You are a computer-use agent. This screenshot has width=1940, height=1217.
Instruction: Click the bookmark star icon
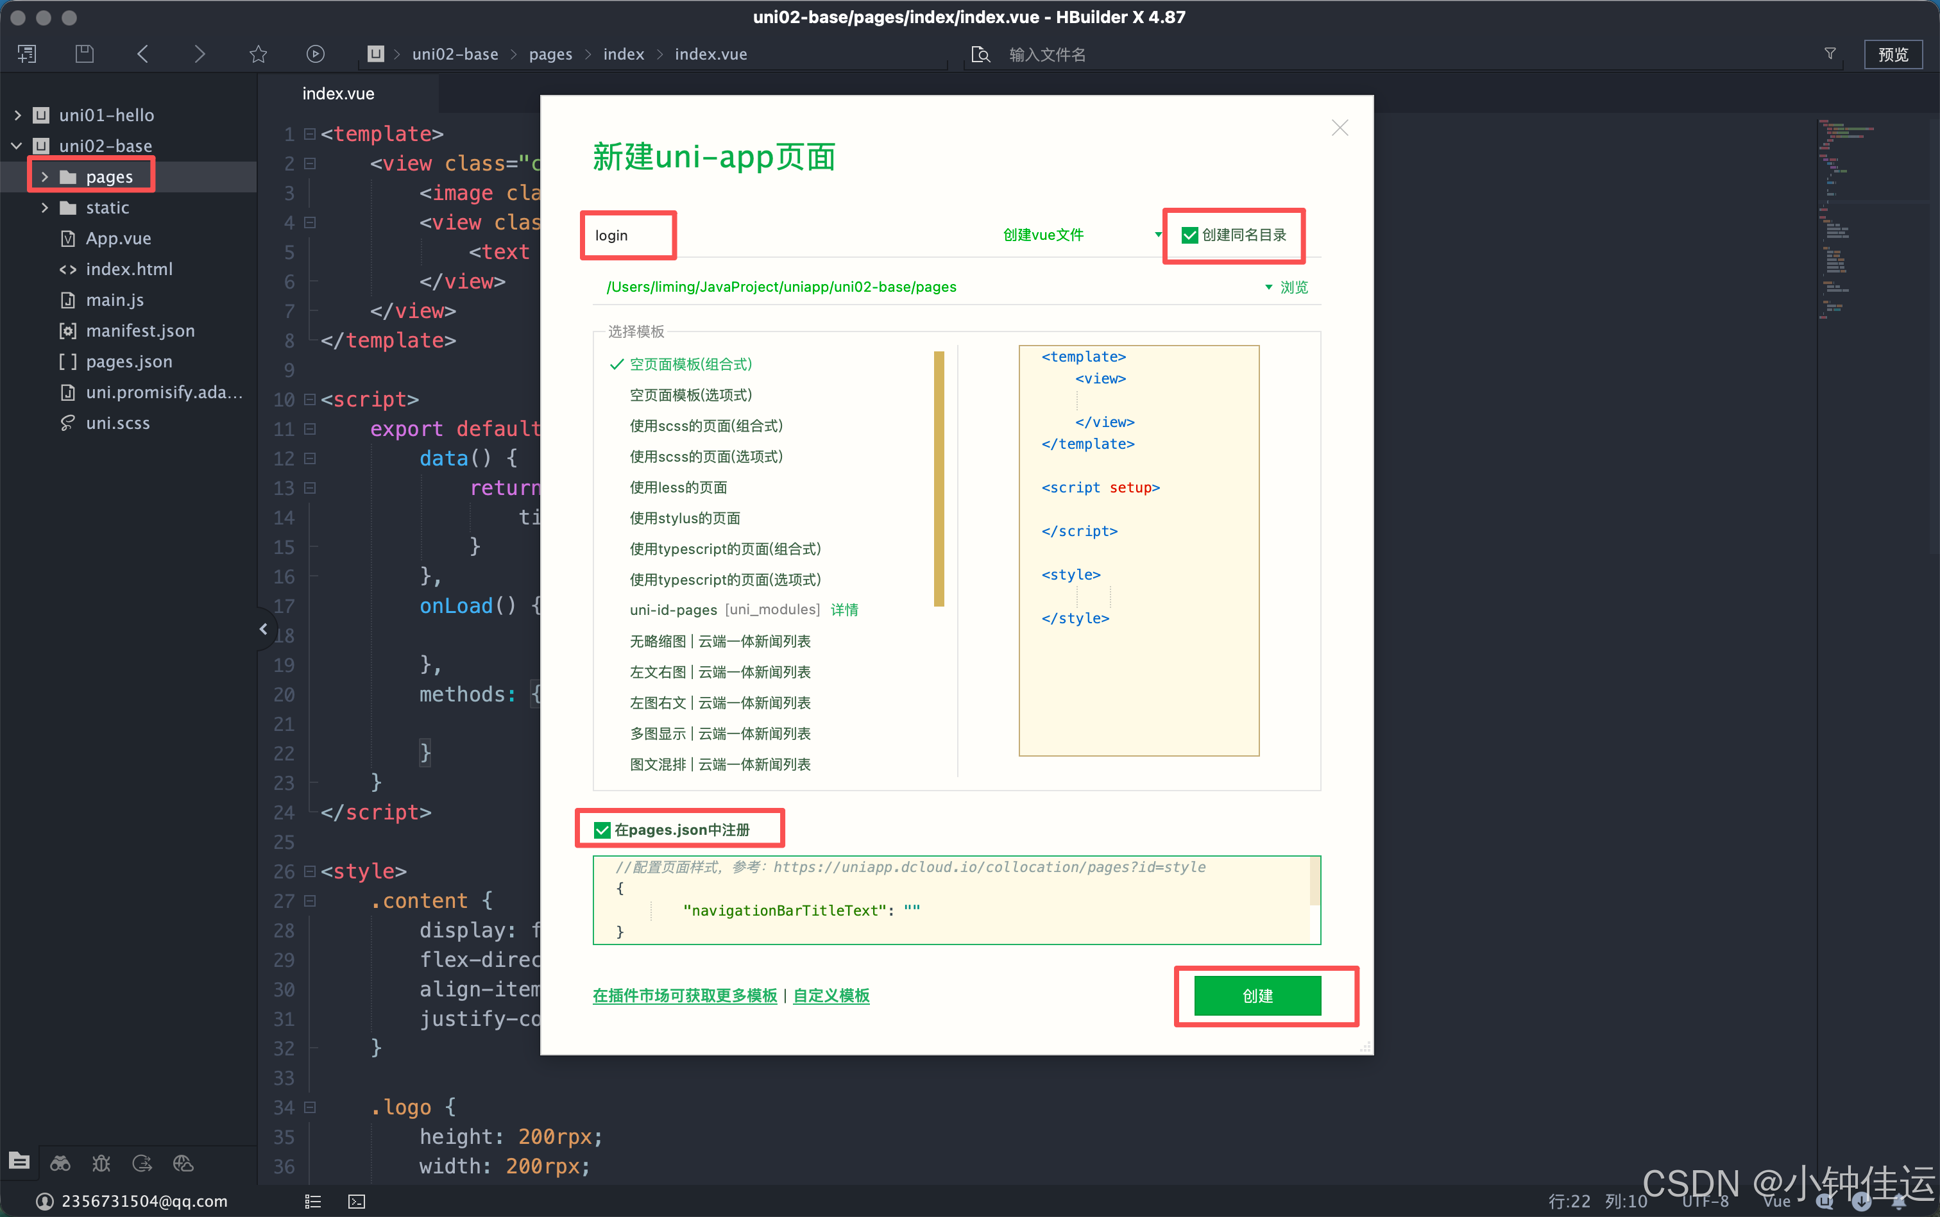(258, 54)
